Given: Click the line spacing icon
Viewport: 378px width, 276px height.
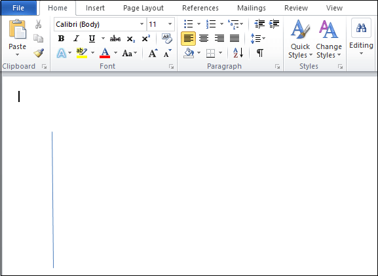Looking at the screenshot, I should (255, 39).
